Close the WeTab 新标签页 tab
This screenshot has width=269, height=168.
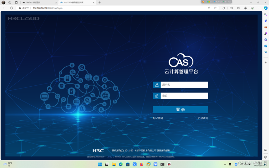(x=56, y=2)
